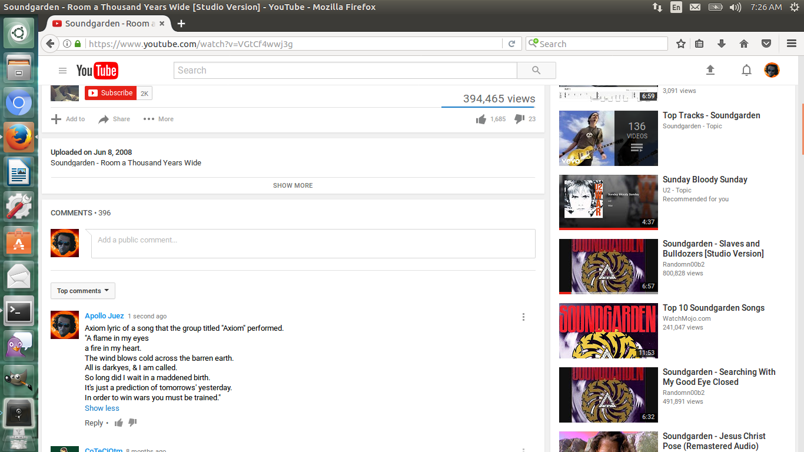
Task: Share the video using Share arrow
Action: point(104,119)
